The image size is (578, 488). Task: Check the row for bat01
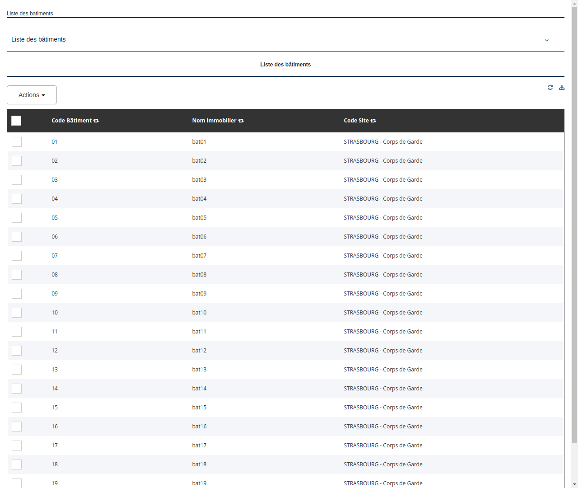[16, 141]
